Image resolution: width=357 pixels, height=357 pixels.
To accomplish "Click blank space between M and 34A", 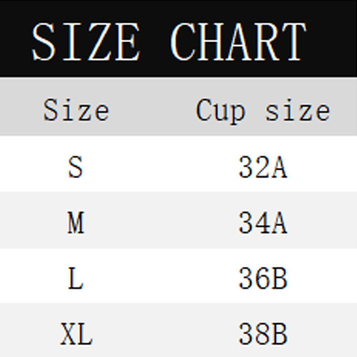I will 156,223.
